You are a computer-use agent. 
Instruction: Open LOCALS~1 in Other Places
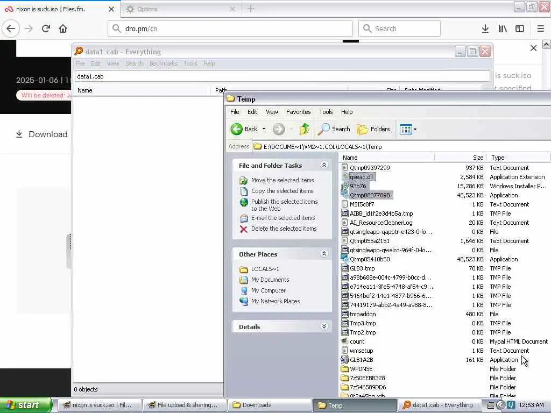point(265,269)
